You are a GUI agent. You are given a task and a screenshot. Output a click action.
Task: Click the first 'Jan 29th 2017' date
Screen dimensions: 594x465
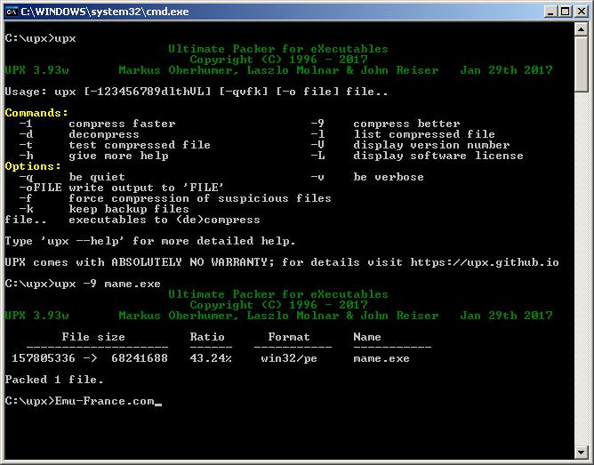tap(507, 70)
